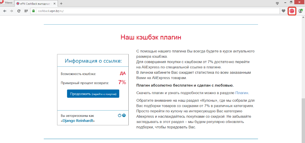
Task: Focus the address bar with cashback.epn.bz URL
Action: tap(156, 11)
